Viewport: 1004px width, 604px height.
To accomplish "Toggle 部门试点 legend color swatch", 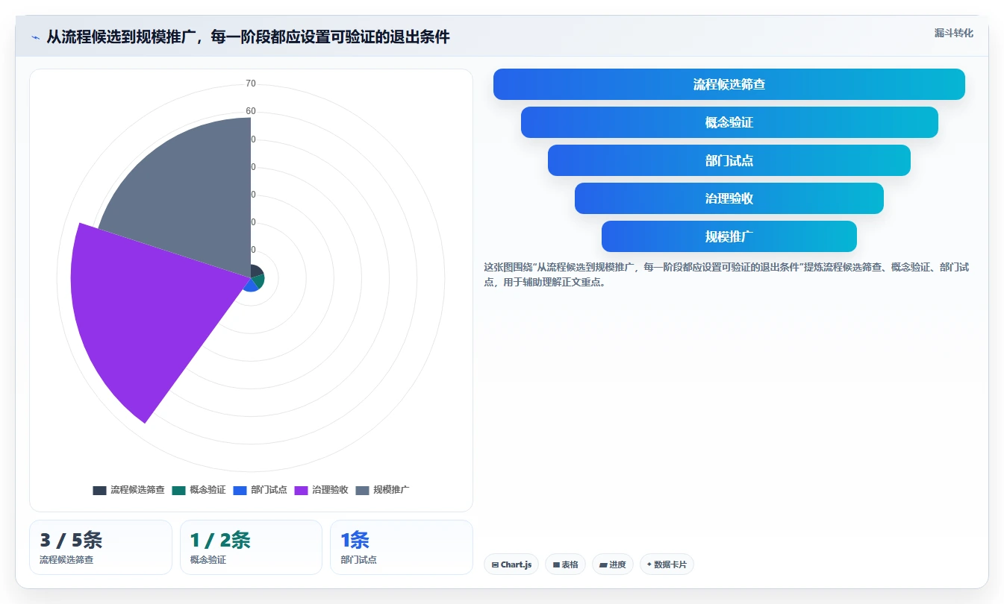I will coord(240,490).
